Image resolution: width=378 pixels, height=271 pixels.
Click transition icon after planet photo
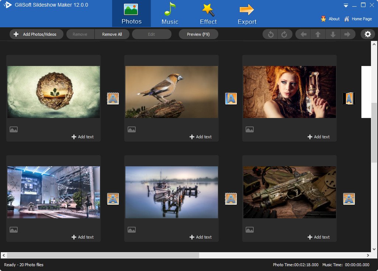pyautogui.click(x=113, y=98)
